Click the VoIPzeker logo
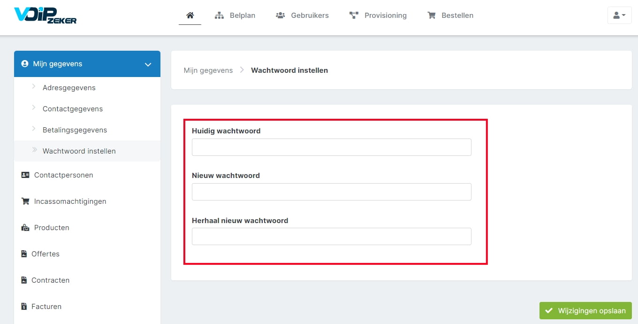The height and width of the screenshot is (324, 638). 45,15
